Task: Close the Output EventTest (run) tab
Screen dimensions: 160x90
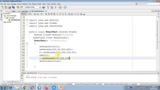Action: click(x=38, y=73)
